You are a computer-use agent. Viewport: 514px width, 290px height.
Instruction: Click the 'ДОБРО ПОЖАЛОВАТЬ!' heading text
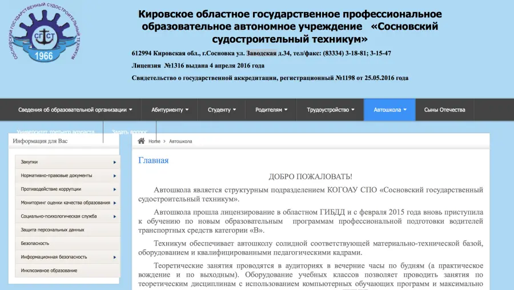click(x=311, y=176)
